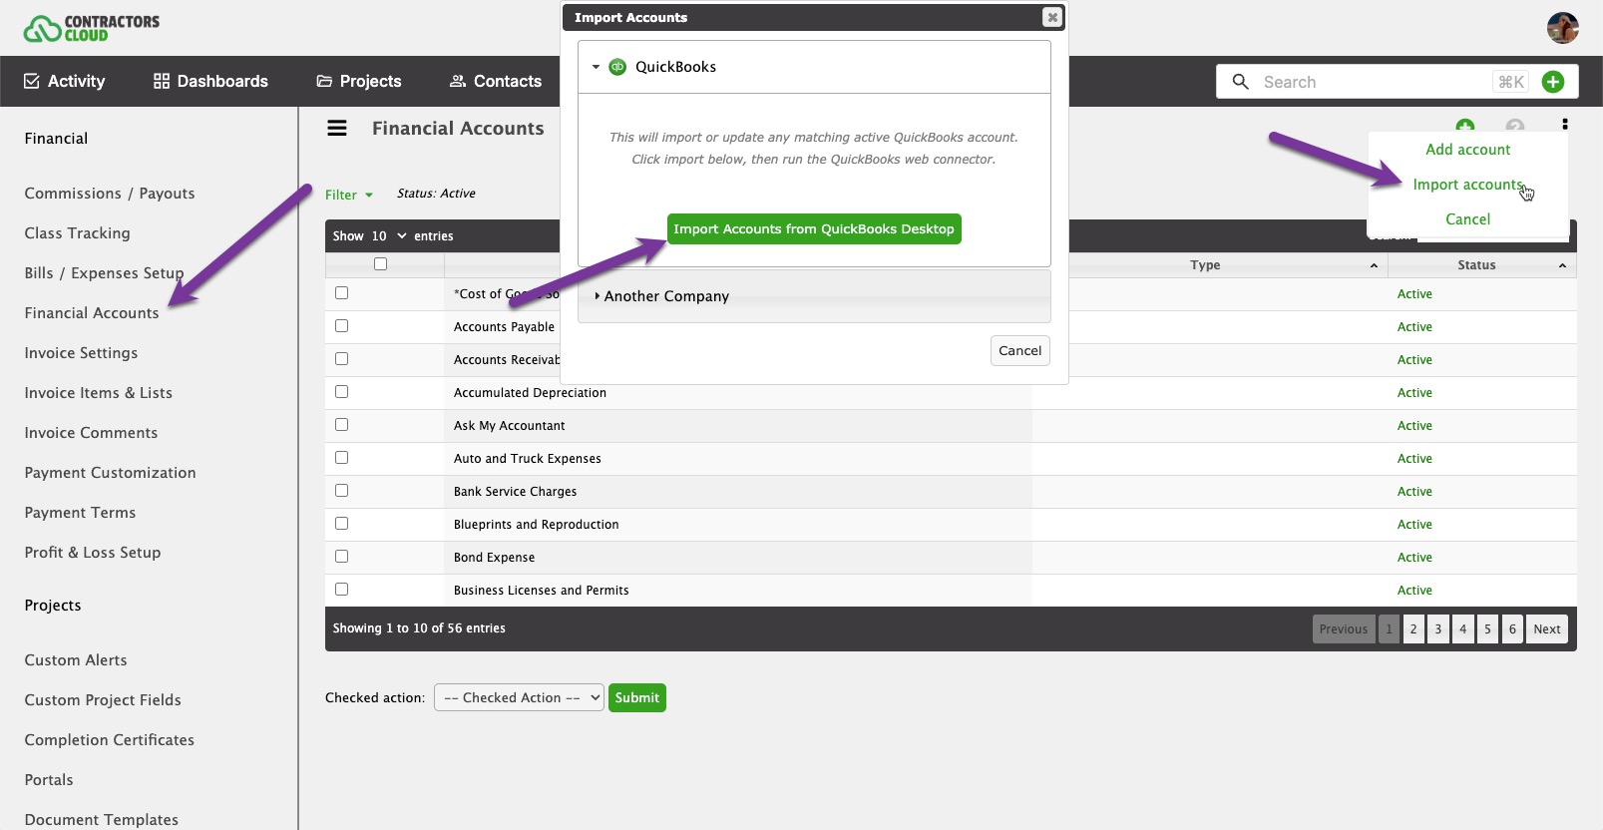The image size is (1603, 830).
Task: Go to the Next page
Action: (1547, 628)
